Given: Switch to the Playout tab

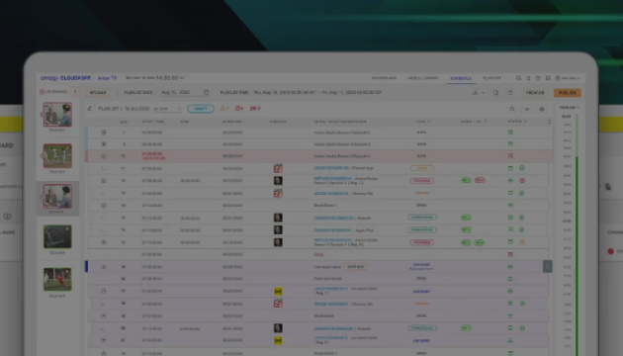Looking at the screenshot, I should 491,78.
